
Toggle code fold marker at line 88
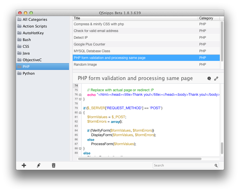[x=80, y=148]
